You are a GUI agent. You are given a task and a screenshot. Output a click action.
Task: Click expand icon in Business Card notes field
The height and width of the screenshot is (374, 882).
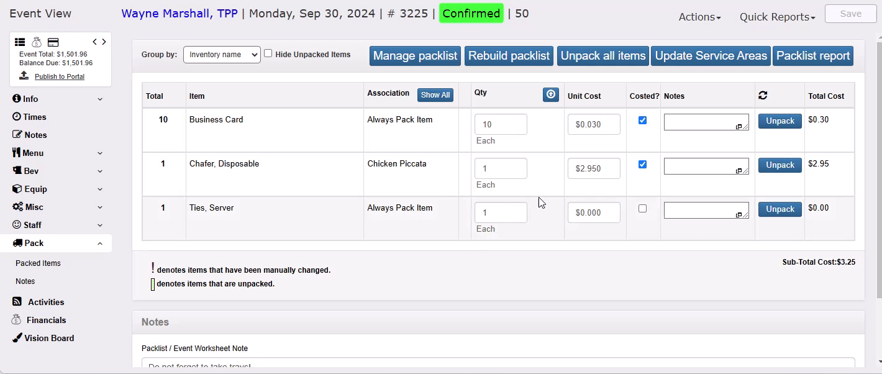tap(739, 126)
